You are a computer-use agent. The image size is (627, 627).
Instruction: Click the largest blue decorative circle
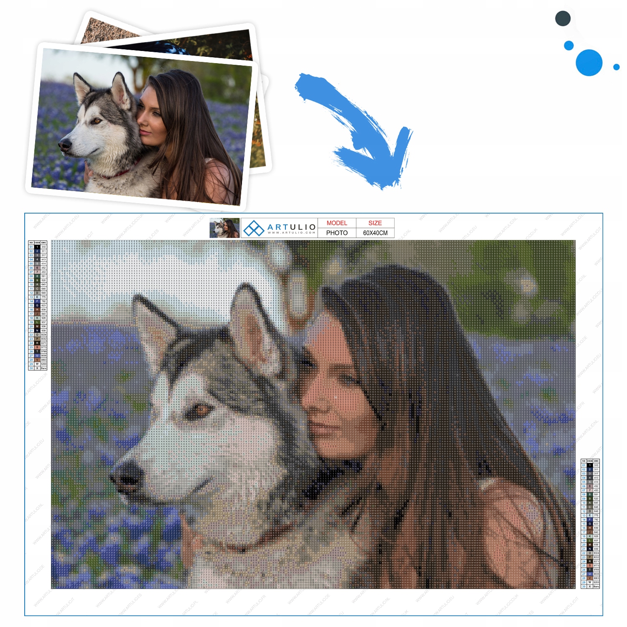(589, 63)
